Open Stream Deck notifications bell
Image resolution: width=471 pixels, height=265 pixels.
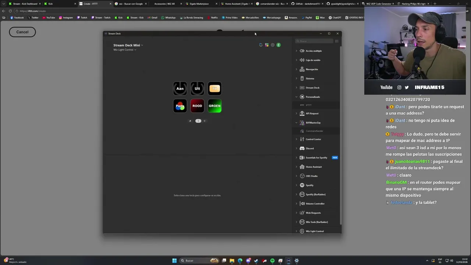(261, 45)
